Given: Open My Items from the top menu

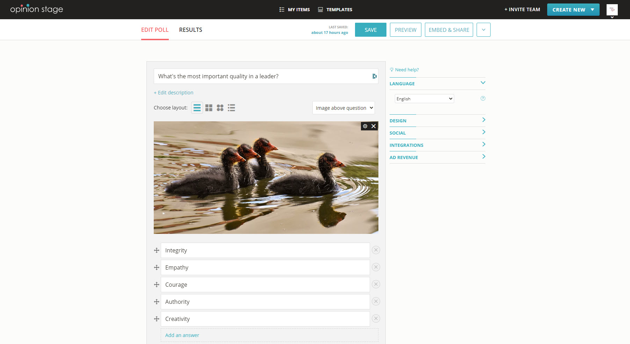Looking at the screenshot, I should (x=295, y=9).
